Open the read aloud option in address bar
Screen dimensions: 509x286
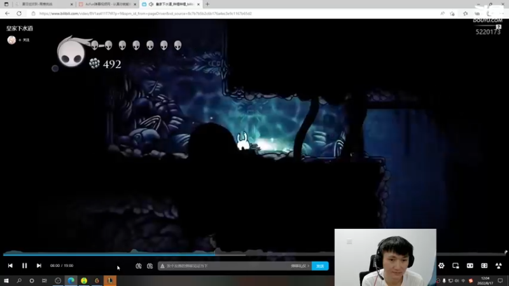442,13
